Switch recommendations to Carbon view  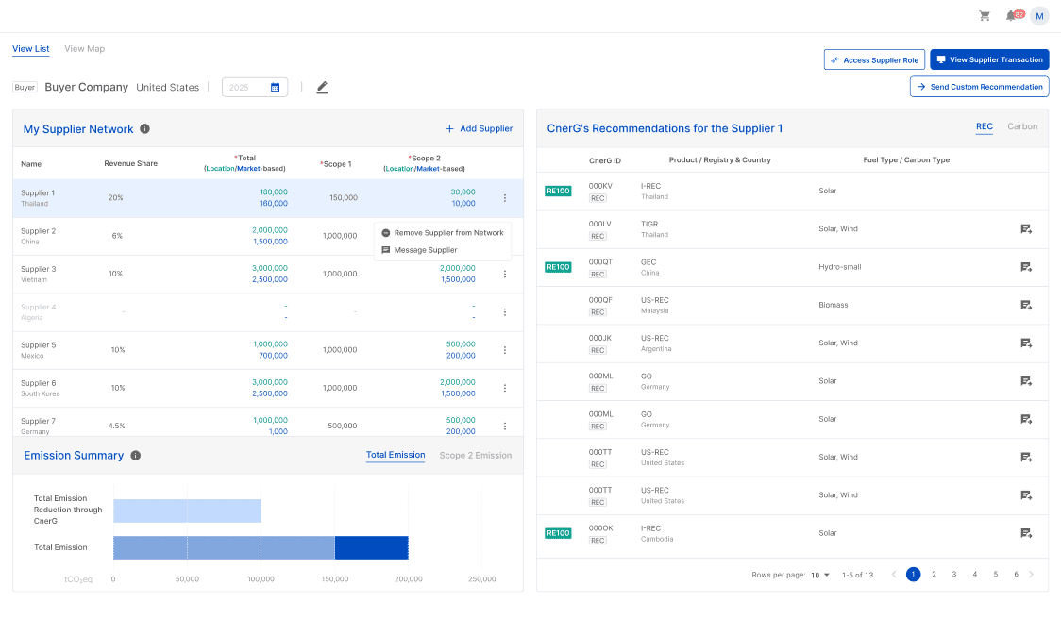1022,125
